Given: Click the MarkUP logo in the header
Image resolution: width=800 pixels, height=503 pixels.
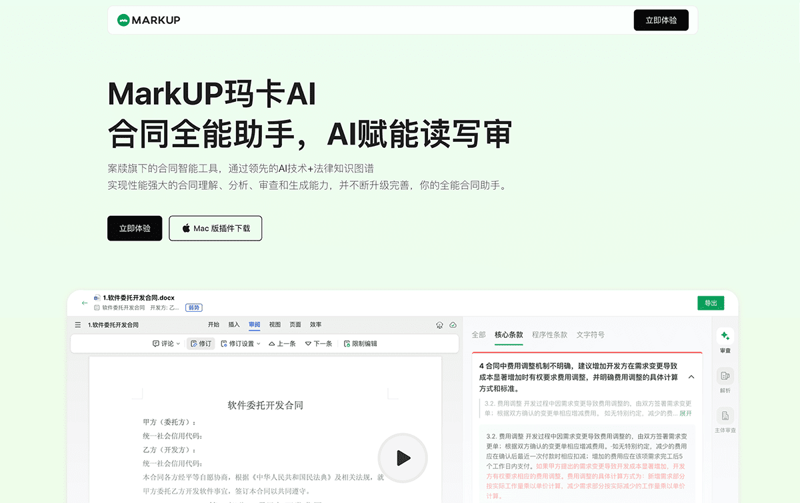Looking at the screenshot, I should click(148, 20).
